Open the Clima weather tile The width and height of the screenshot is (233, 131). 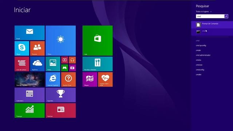[61, 40]
